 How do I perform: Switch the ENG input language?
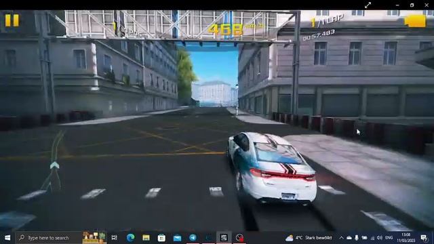coord(389,238)
